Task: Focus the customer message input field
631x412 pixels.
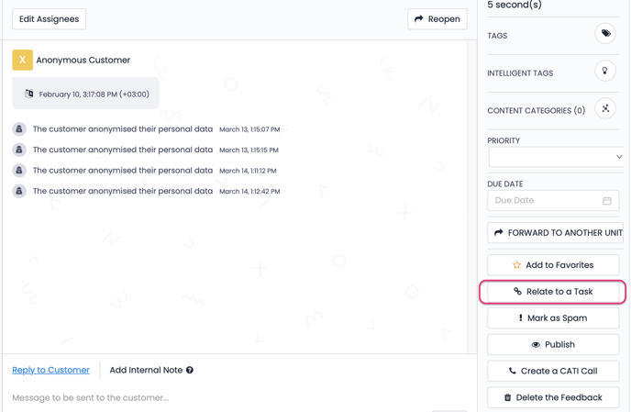Action: (x=229, y=398)
